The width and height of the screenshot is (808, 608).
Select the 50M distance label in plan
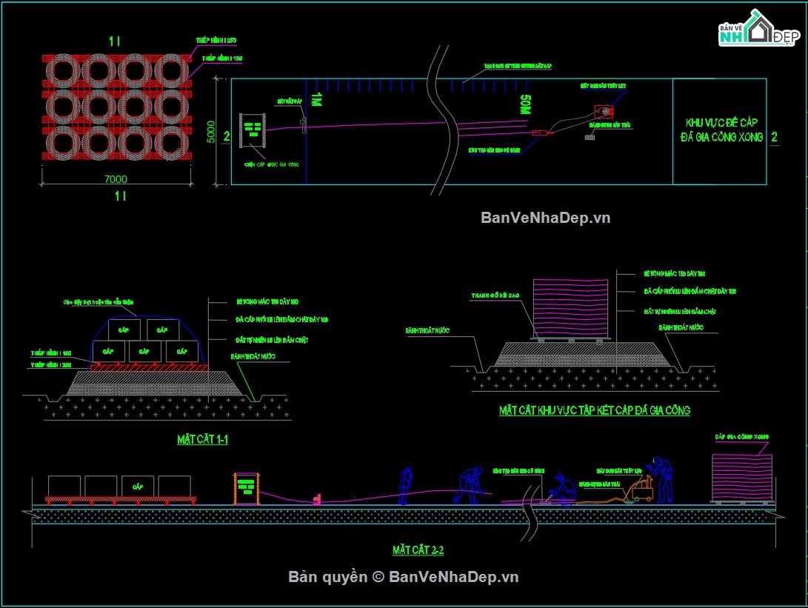[x=525, y=104]
